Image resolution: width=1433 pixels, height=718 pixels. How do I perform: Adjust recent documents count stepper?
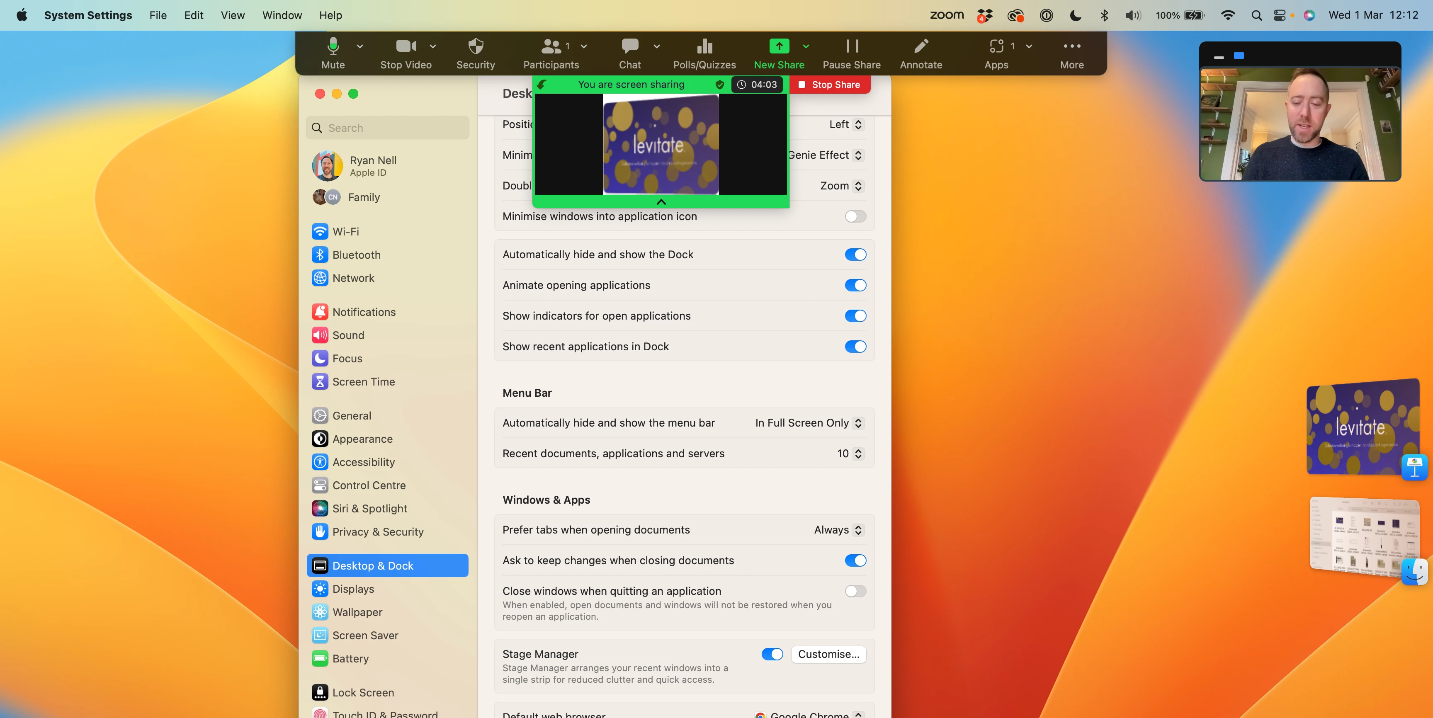[858, 454]
